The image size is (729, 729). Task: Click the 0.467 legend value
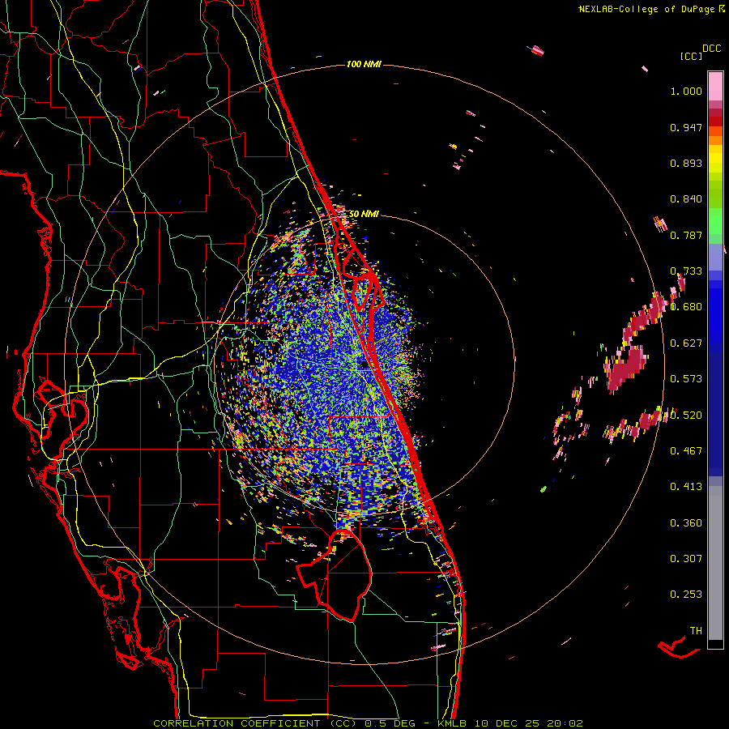(686, 451)
